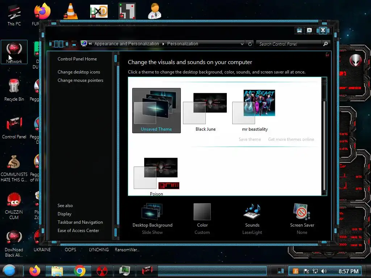Expand the breadcrumb arrow after Appearance and Personalization
The height and width of the screenshot is (278, 371).
point(163,44)
